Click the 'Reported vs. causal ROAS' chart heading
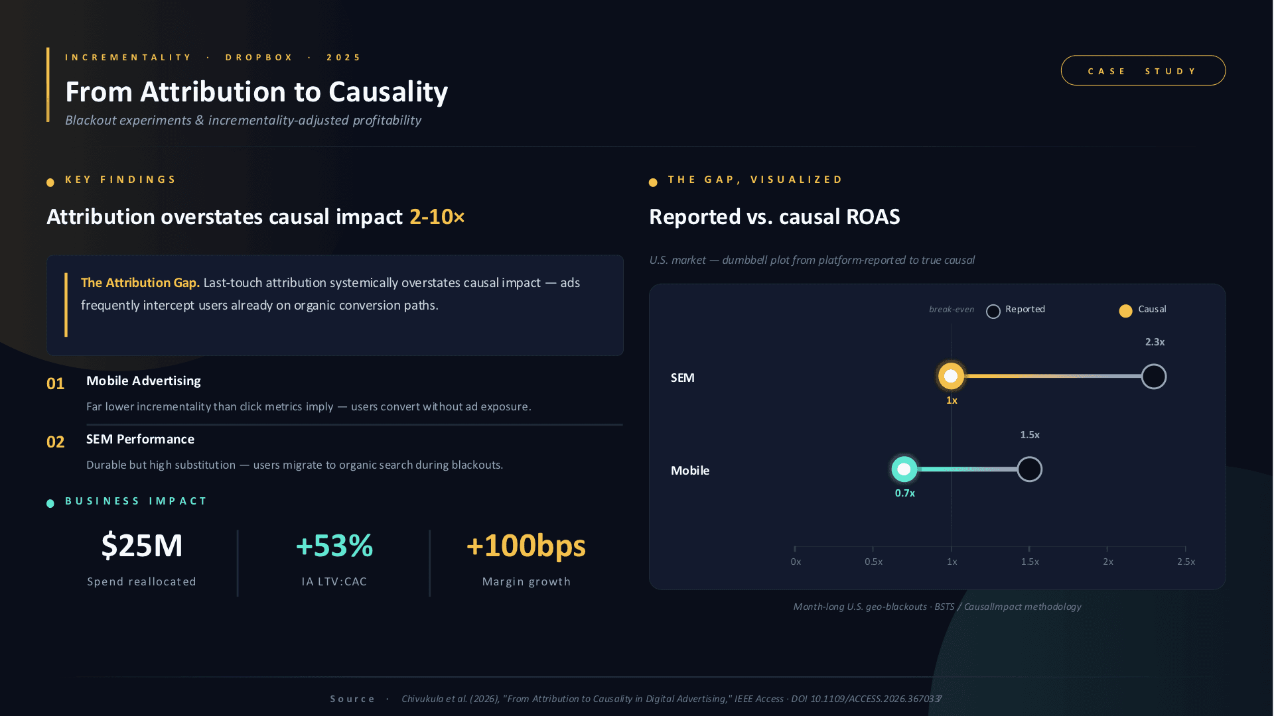This screenshot has height=716, width=1274. [774, 217]
